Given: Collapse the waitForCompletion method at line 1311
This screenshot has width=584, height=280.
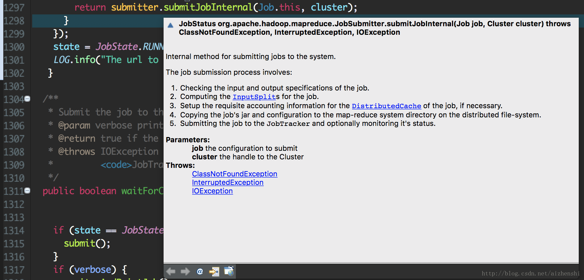Looking at the screenshot, I should (28, 190).
